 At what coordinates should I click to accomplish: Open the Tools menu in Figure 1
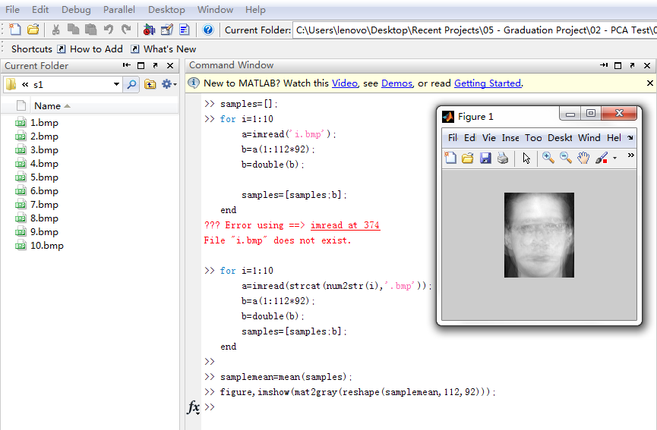coord(533,137)
